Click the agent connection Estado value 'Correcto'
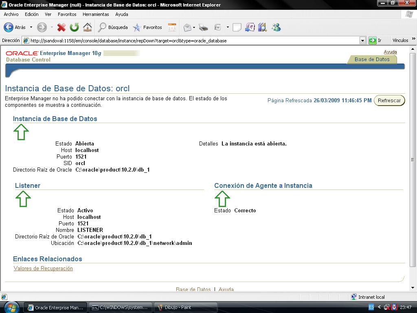This screenshot has width=417, height=313. pyautogui.click(x=245, y=211)
